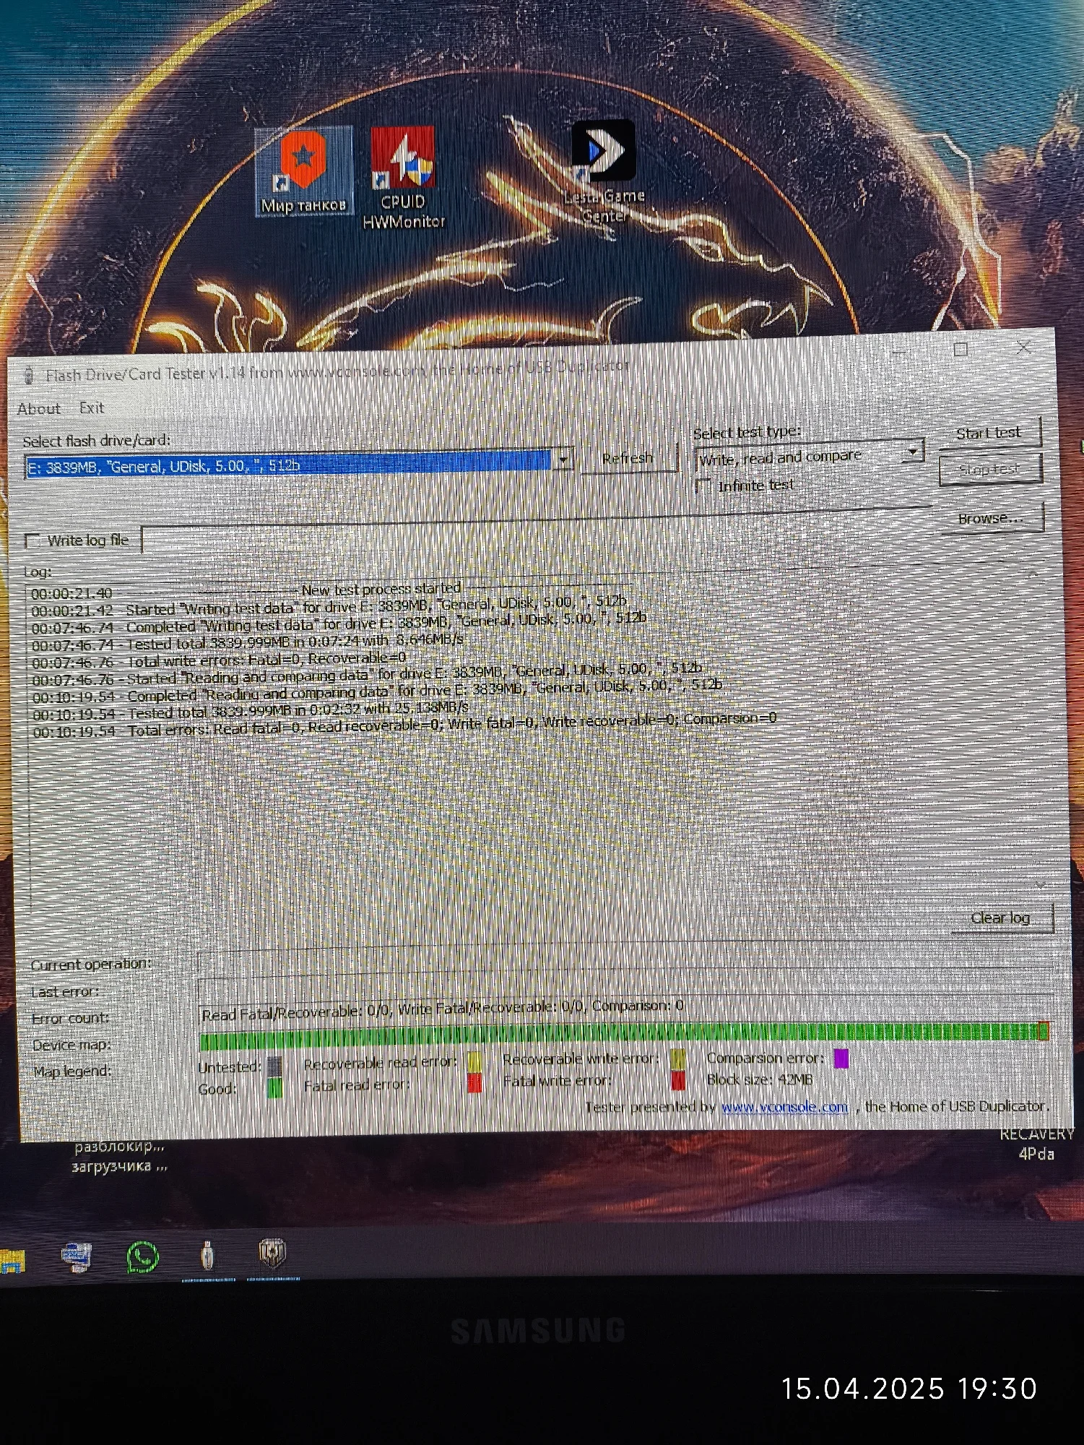1084x1445 pixels.
Task: Click the 'Select flash drive/card:' label
Action: (x=96, y=441)
